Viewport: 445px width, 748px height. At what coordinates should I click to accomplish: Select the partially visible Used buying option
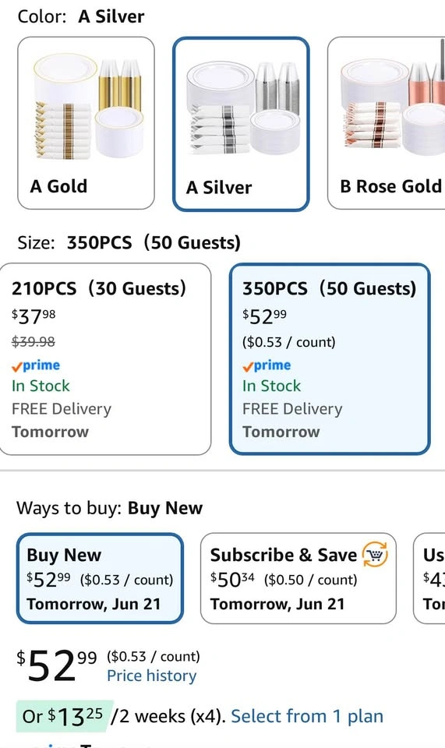tap(429, 578)
